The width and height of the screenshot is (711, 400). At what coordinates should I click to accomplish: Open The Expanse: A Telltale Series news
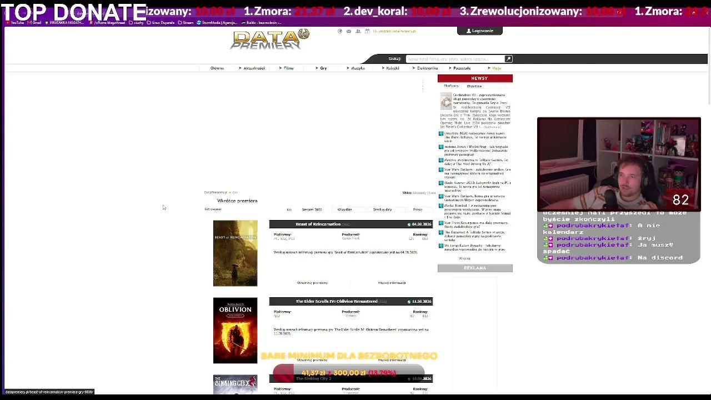point(475,236)
